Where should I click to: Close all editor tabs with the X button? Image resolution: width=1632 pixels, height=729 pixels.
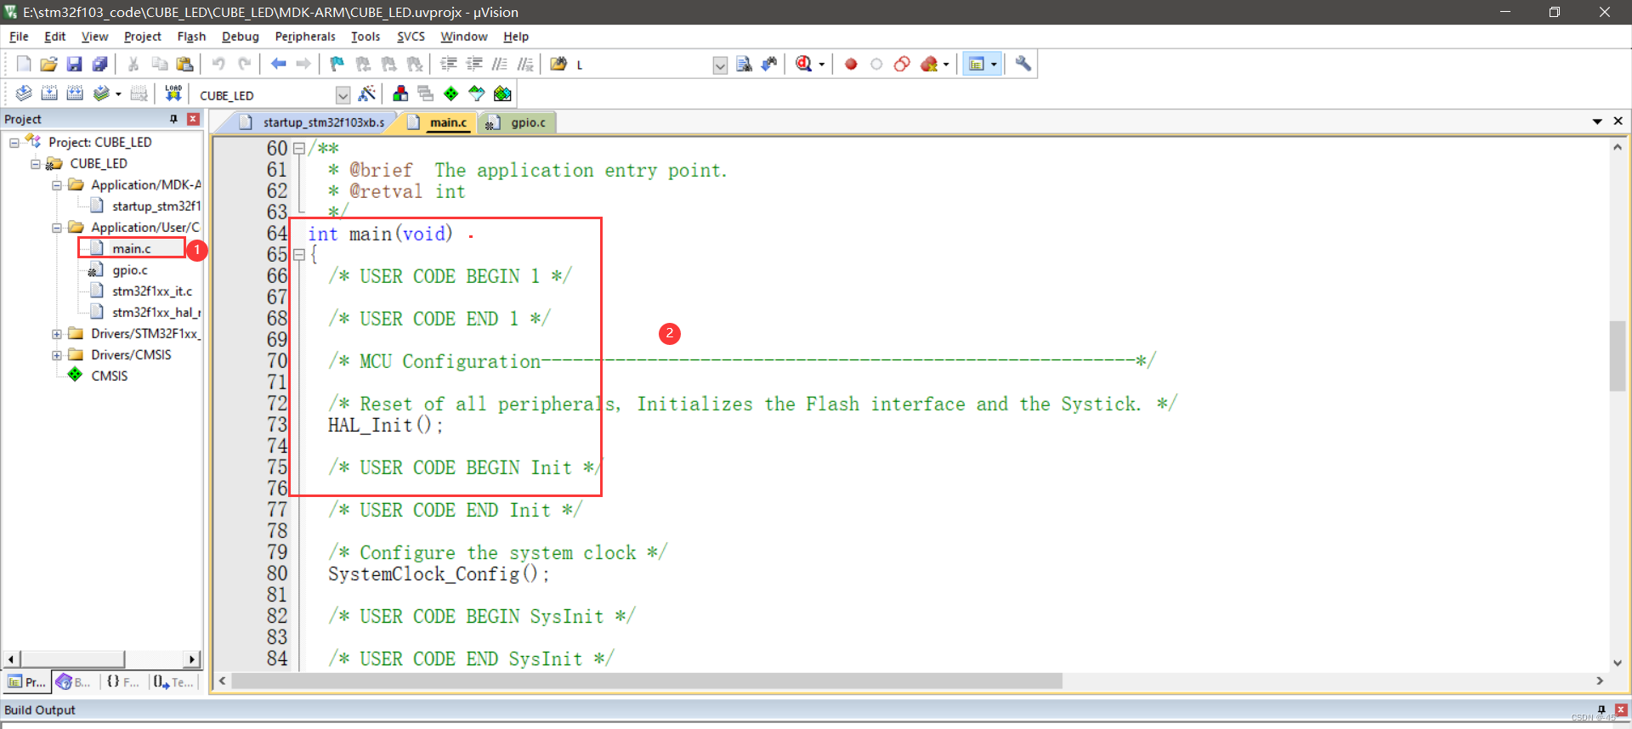click(x=1618, y=121)
